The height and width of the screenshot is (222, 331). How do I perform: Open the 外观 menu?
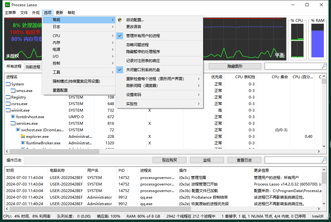pyautogui.click(x=36, y=12)
